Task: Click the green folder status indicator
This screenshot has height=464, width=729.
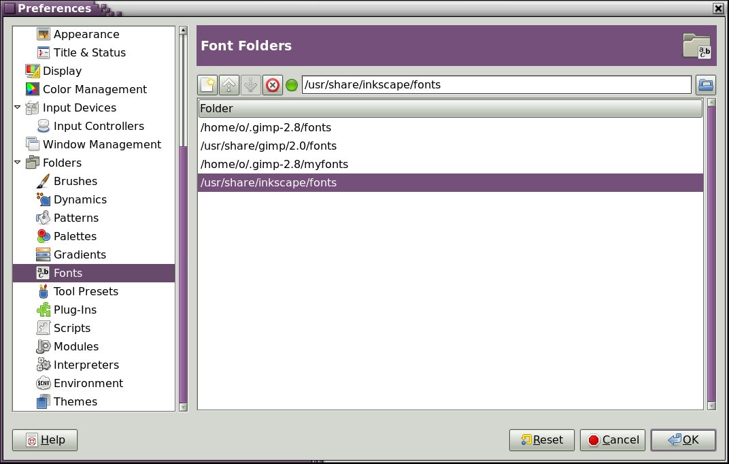Action: pos(292,85)
